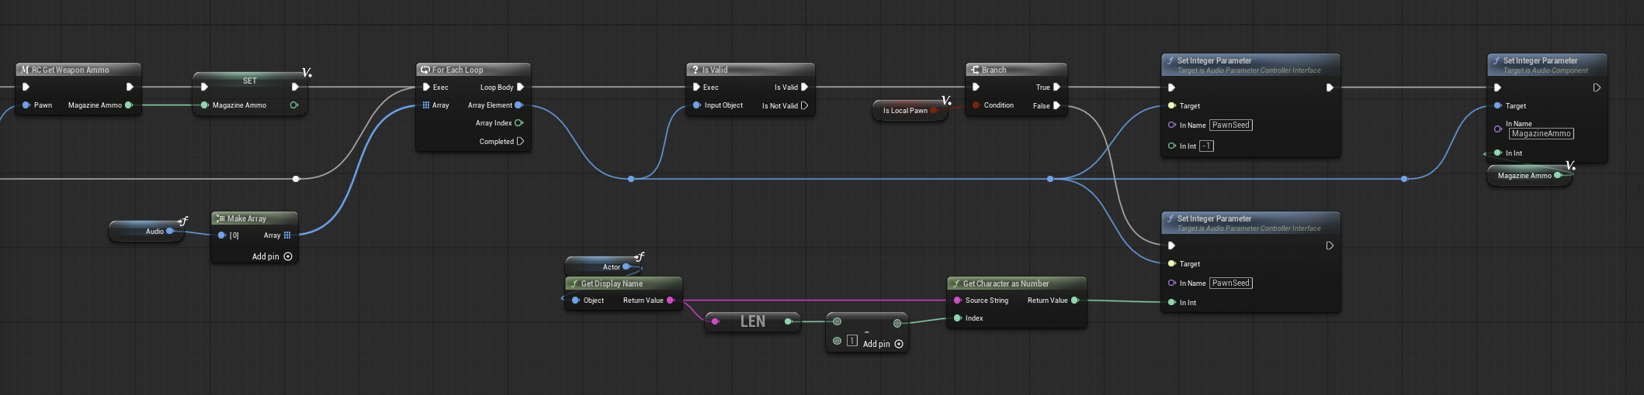The image size is (1644, 395).
Task: Select the Make Array node title
Action: (x=247, y=218)
